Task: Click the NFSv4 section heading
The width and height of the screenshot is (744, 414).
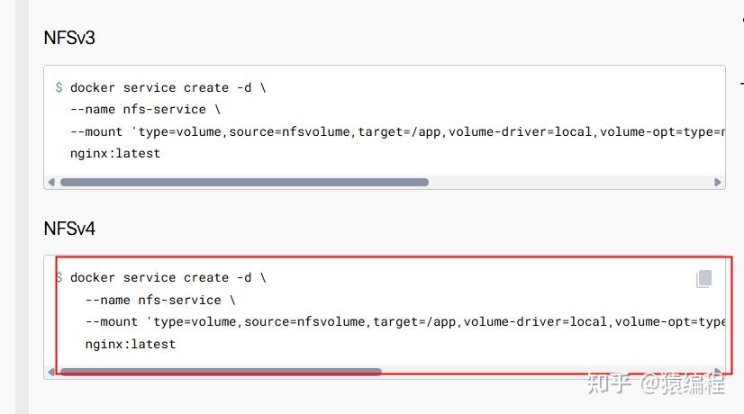Action: (69, 229)
